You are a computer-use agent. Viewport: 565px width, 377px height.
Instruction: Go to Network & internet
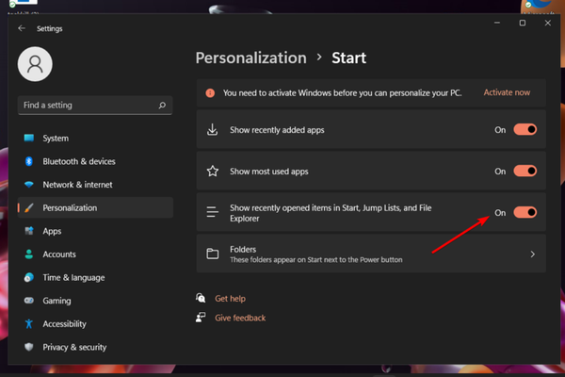point(95,185)
